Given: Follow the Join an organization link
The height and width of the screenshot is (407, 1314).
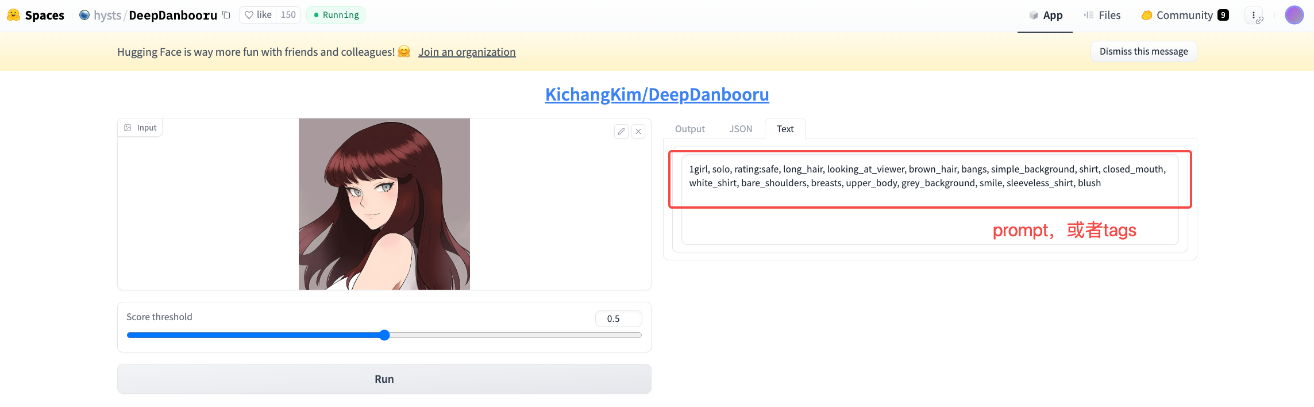Looking at the screenshot, I should coord(467,52).
